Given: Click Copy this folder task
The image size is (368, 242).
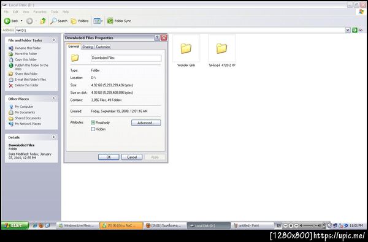Looking at the screenshot, I should pos(23,59).
